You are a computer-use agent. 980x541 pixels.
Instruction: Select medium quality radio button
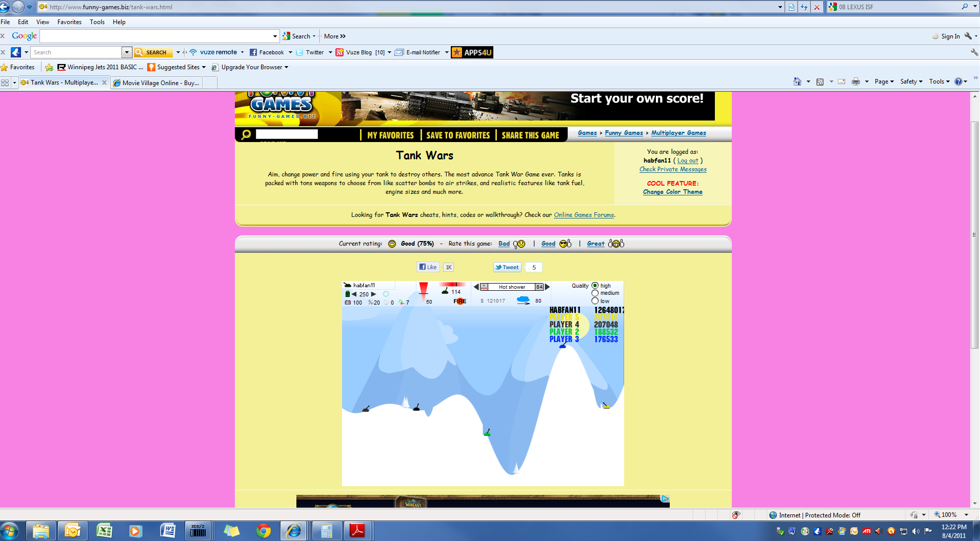(595, 293)
